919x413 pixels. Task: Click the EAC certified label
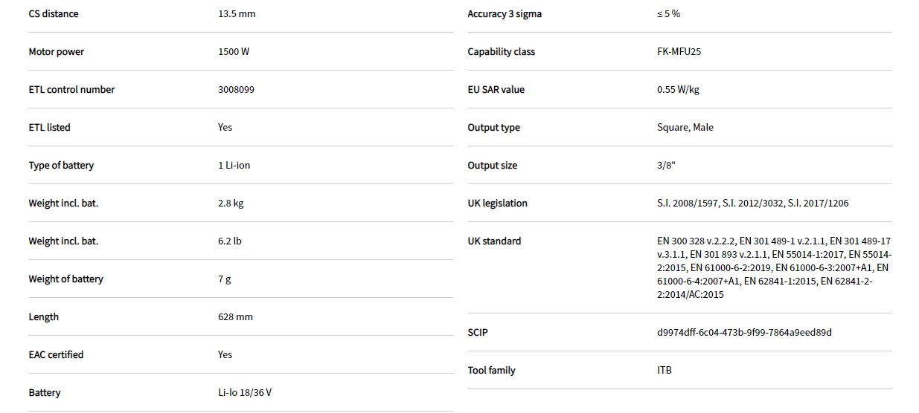tap(56, 355)
